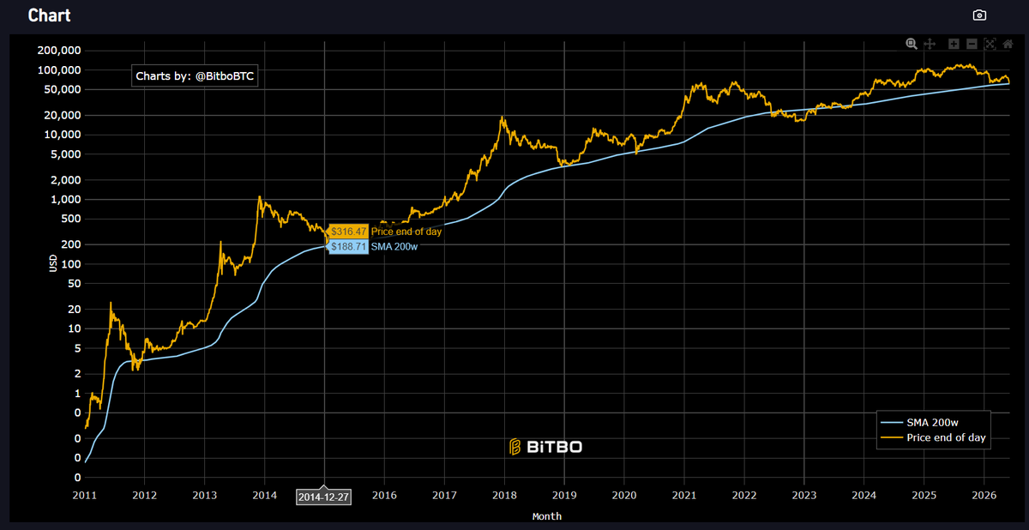Click the Bitbo logo

(546, 446)
